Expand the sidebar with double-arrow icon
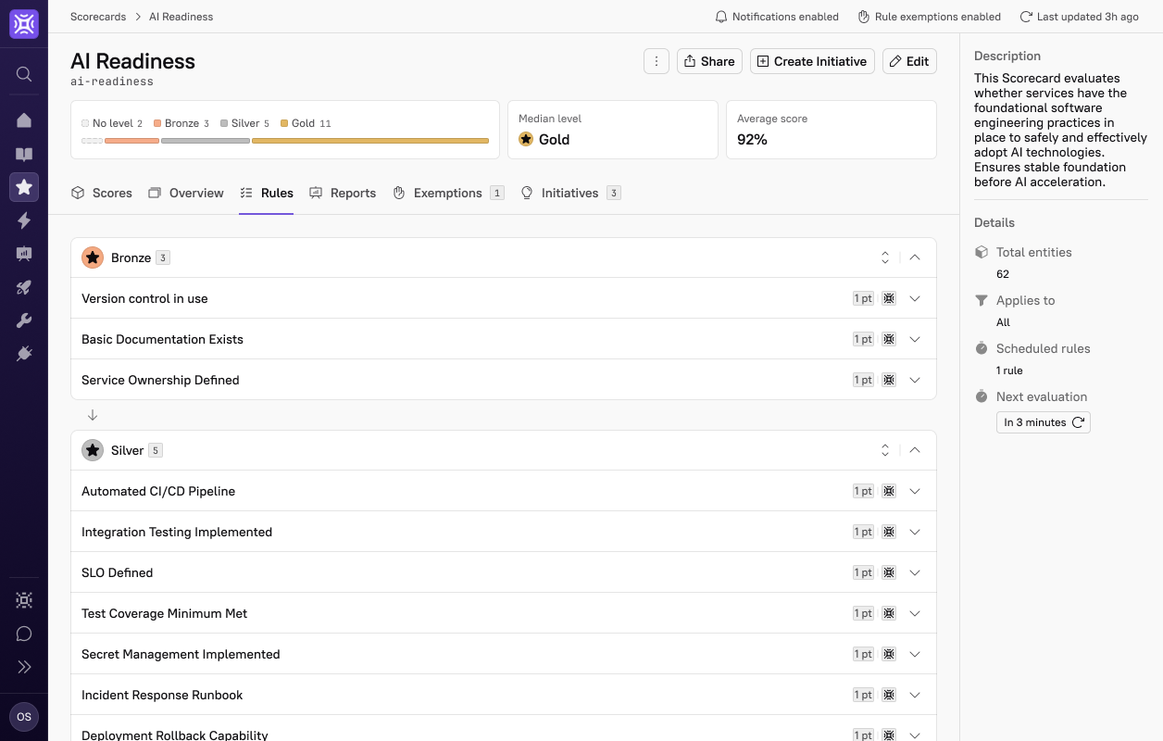This screenshot has width=1163, height=741. pyautogui.click(x=24, y=667)
